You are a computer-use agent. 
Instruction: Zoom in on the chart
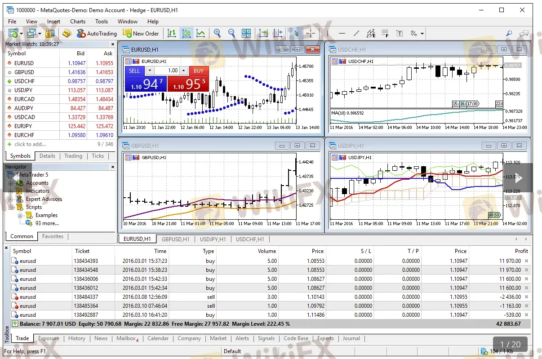pos(218,33)
